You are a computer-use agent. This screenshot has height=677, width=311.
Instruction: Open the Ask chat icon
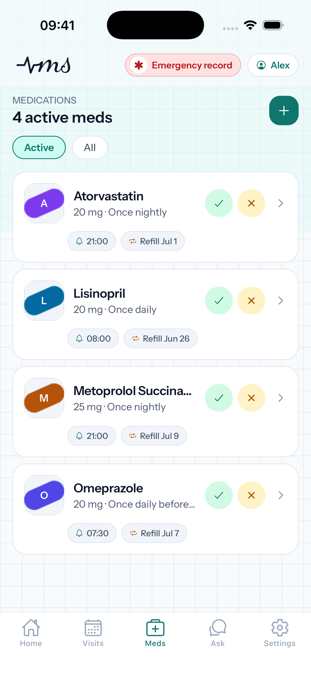coord(218,628)
